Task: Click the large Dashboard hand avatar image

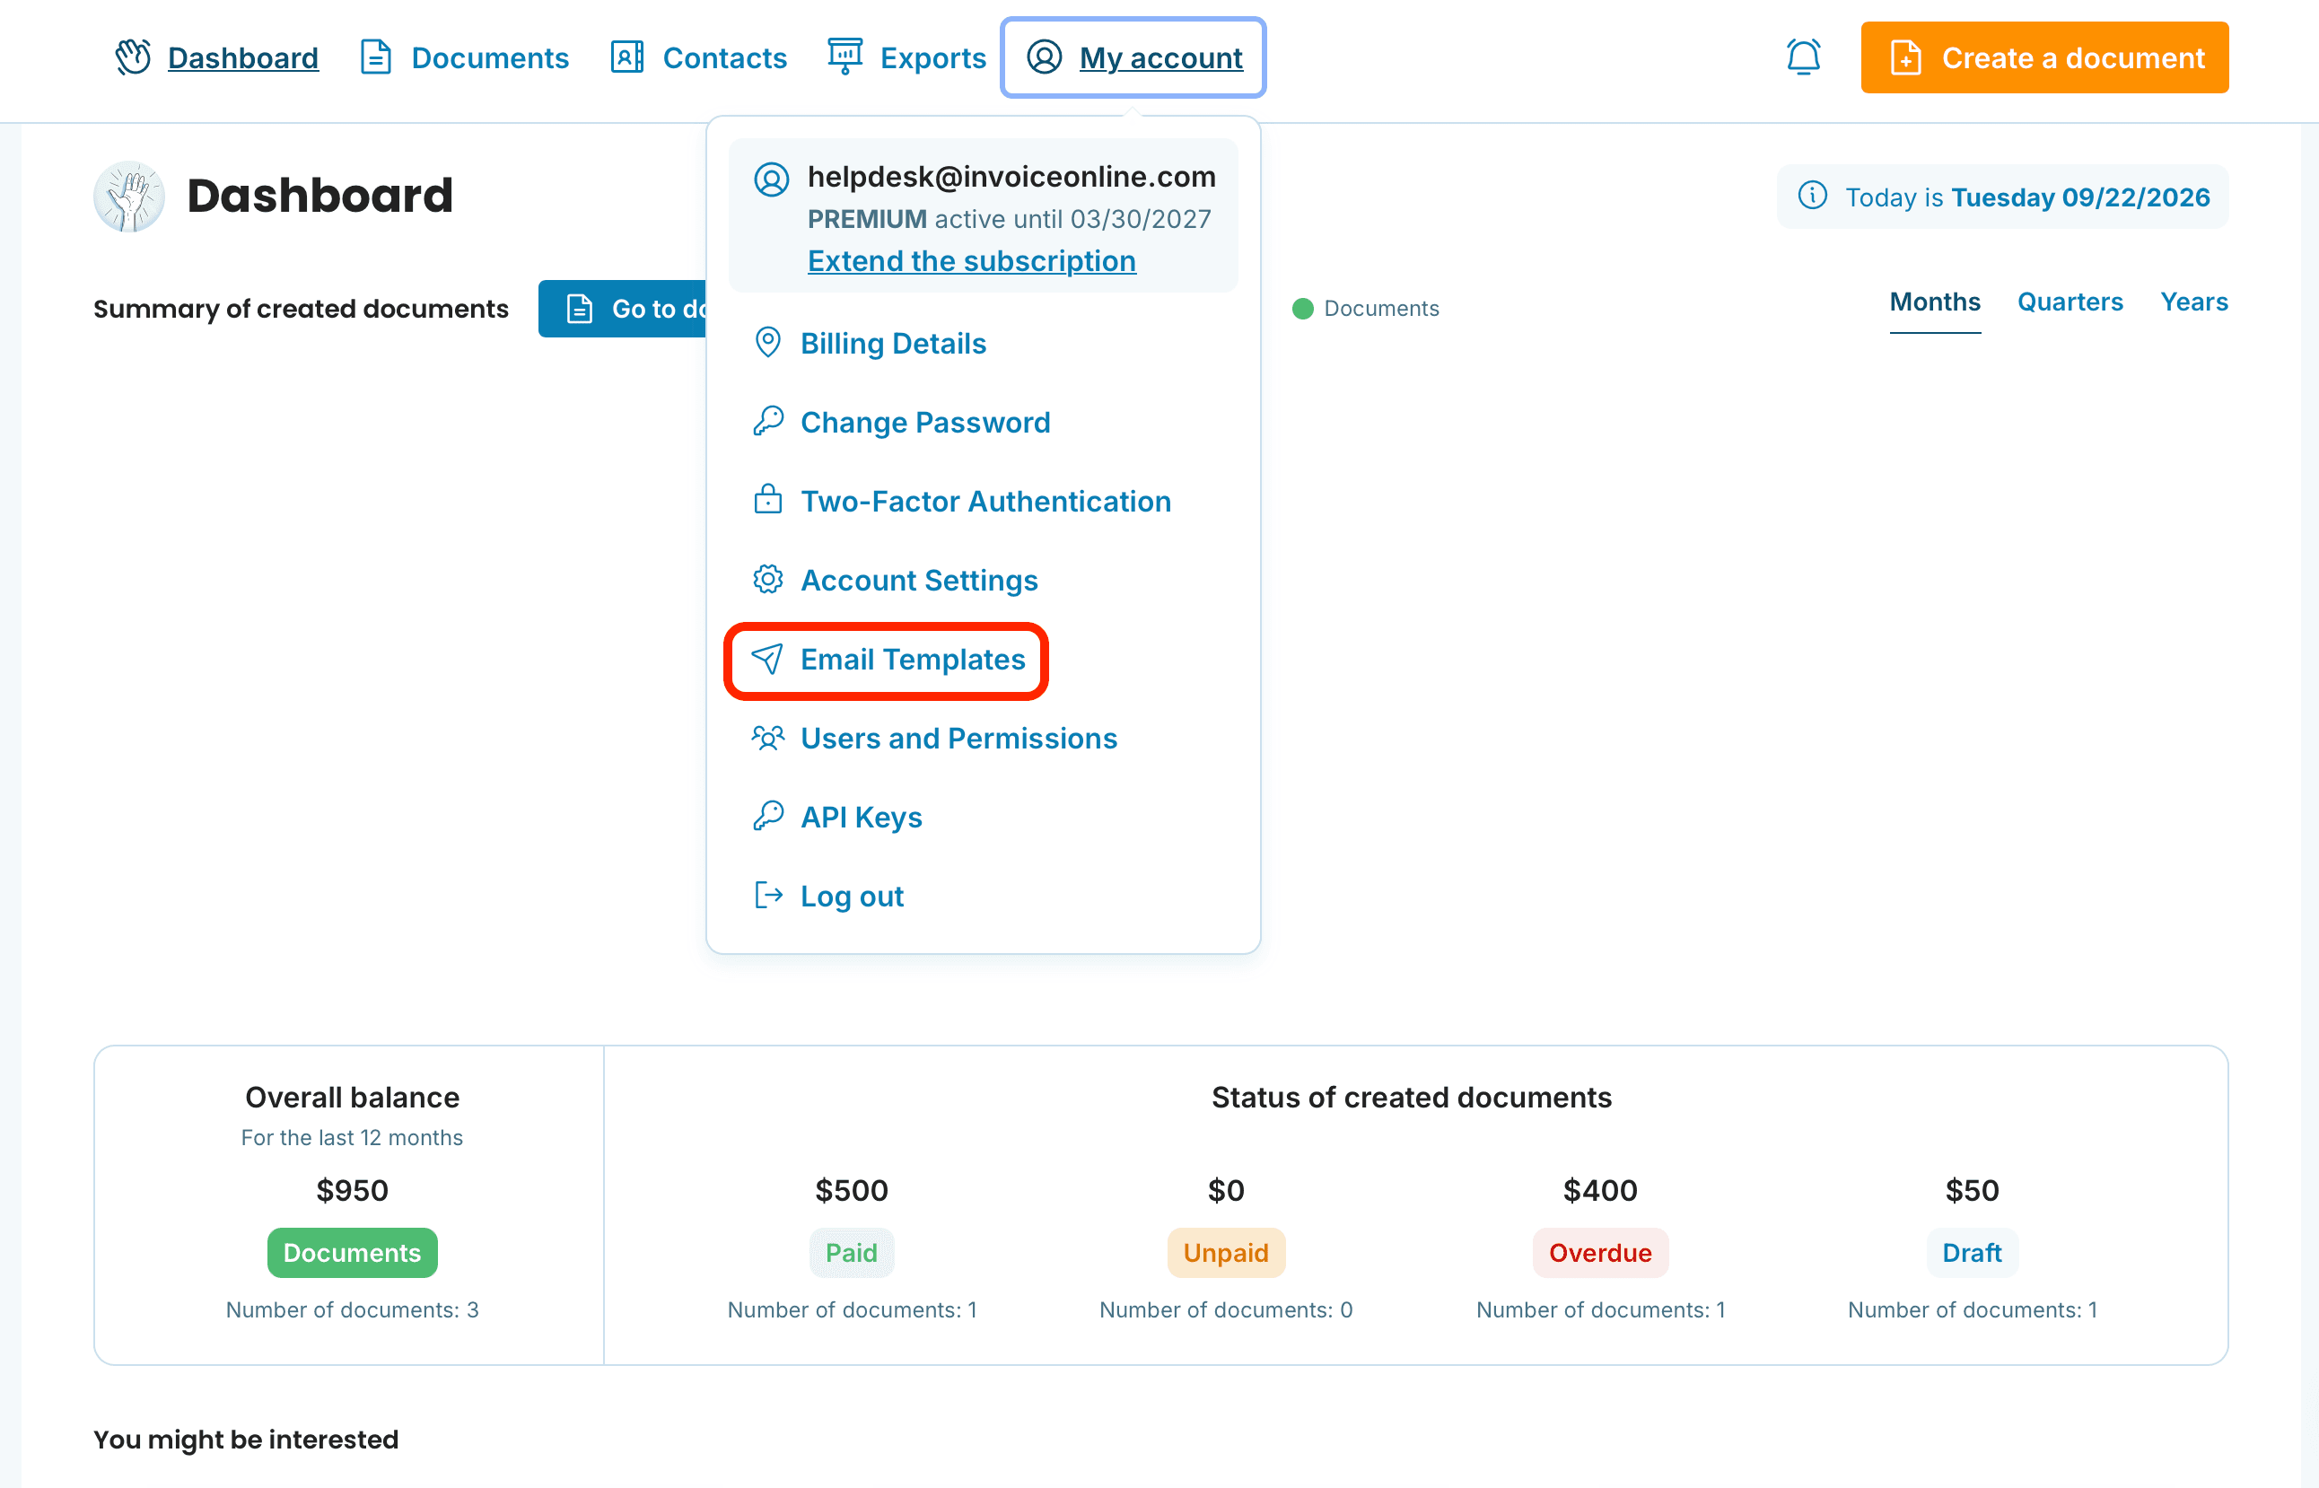Action: coord(129,197)
